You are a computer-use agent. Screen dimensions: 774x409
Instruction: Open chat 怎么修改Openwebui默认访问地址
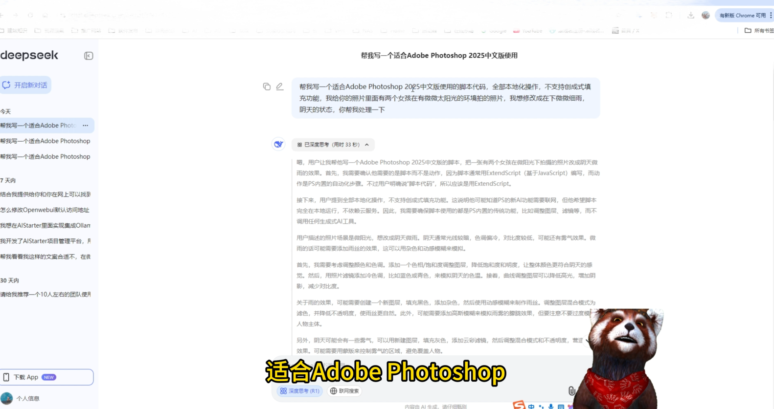pyautogui.click(x=46, y=210)
